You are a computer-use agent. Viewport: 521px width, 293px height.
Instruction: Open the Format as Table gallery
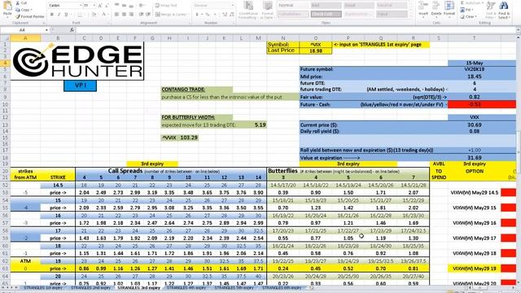click(x=268, y=10)
